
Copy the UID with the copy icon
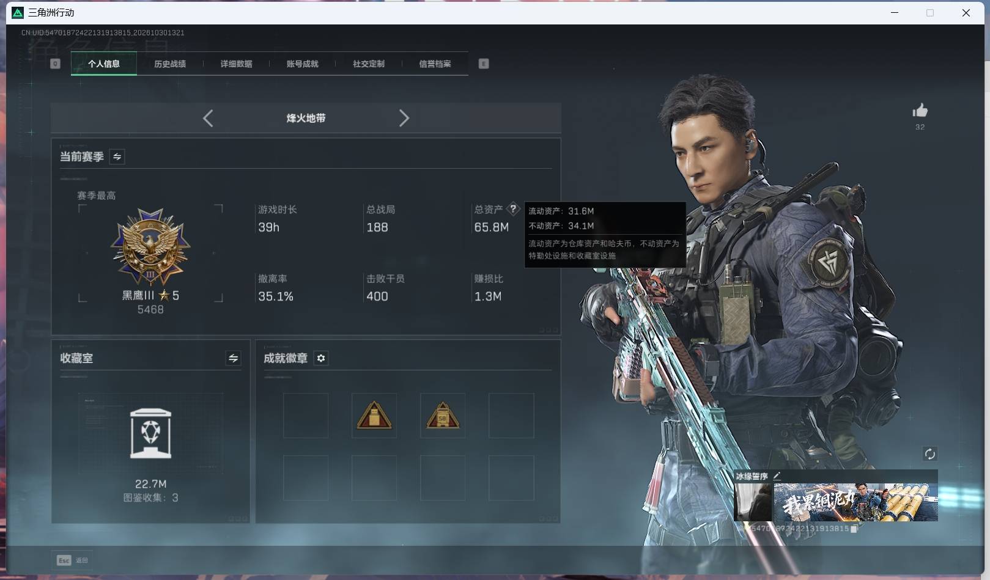coord(854,529)
